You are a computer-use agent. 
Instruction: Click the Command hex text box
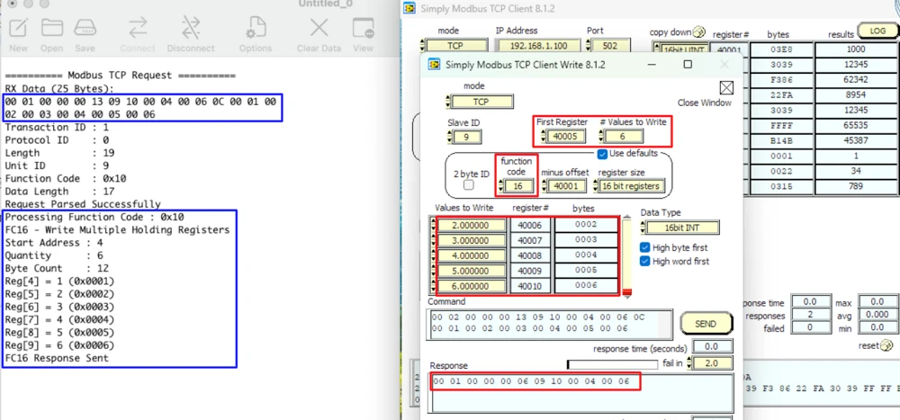click(550, 324)
